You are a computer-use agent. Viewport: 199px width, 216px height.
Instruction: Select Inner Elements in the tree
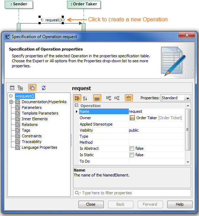click(35, 119)
